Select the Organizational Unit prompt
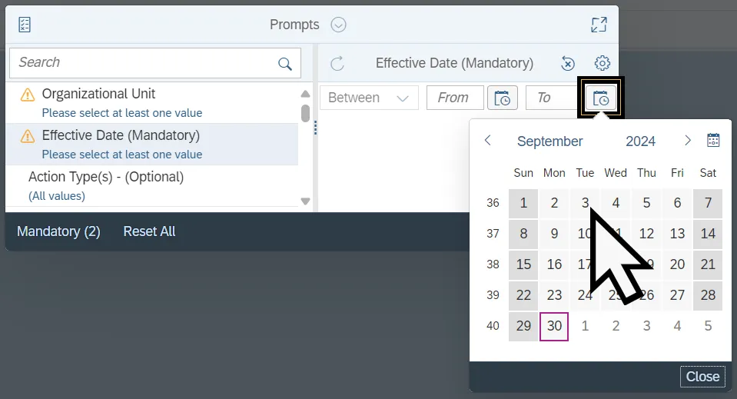737x399 pixels. 98,94
